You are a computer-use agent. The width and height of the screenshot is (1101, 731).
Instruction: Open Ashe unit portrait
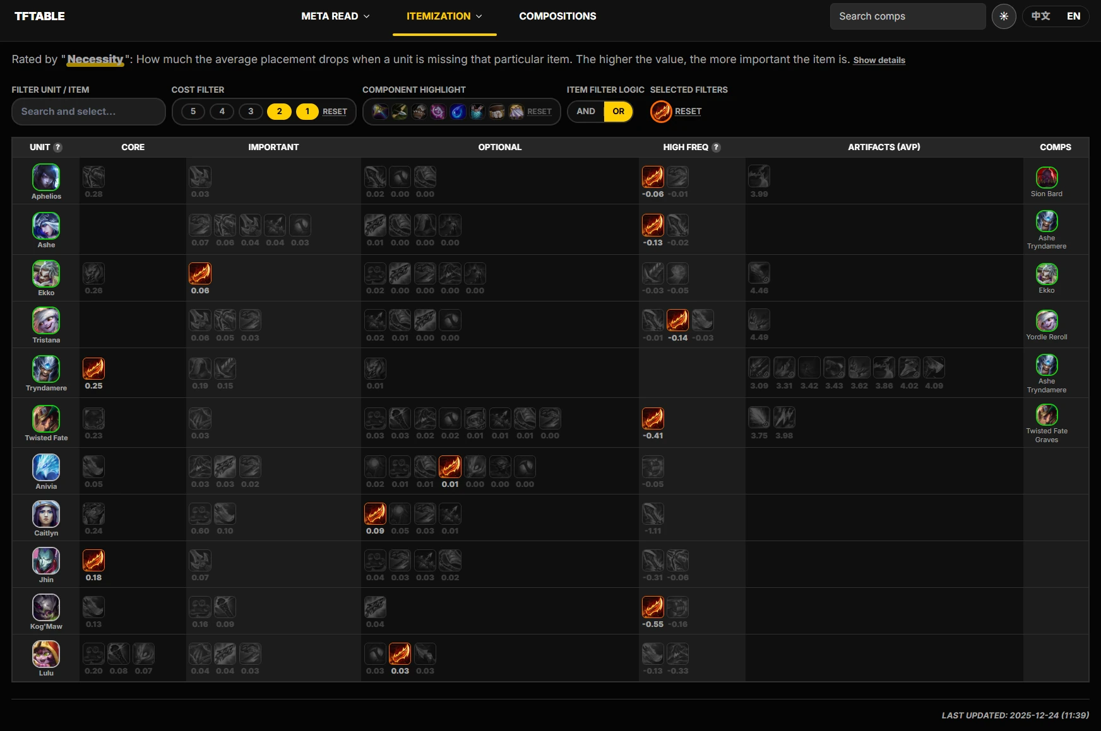46,226
